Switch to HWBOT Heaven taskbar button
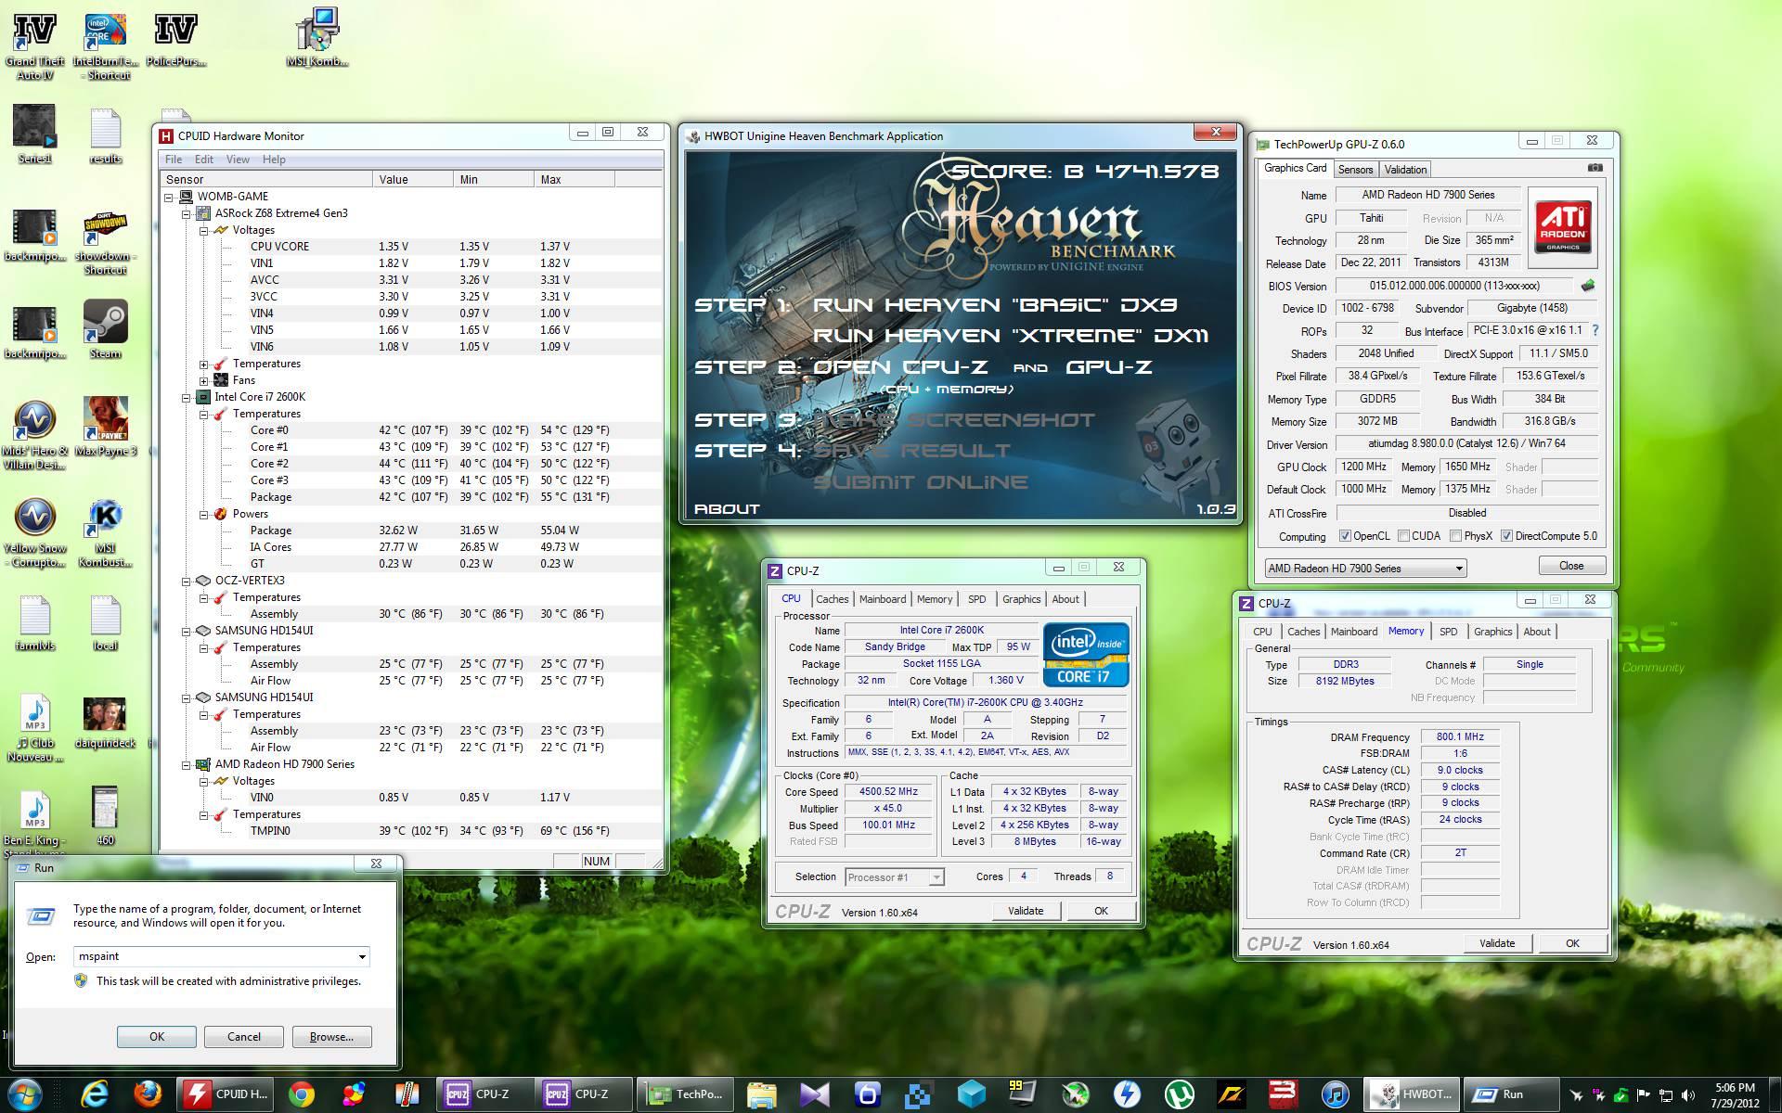 click(1413, 1094)
